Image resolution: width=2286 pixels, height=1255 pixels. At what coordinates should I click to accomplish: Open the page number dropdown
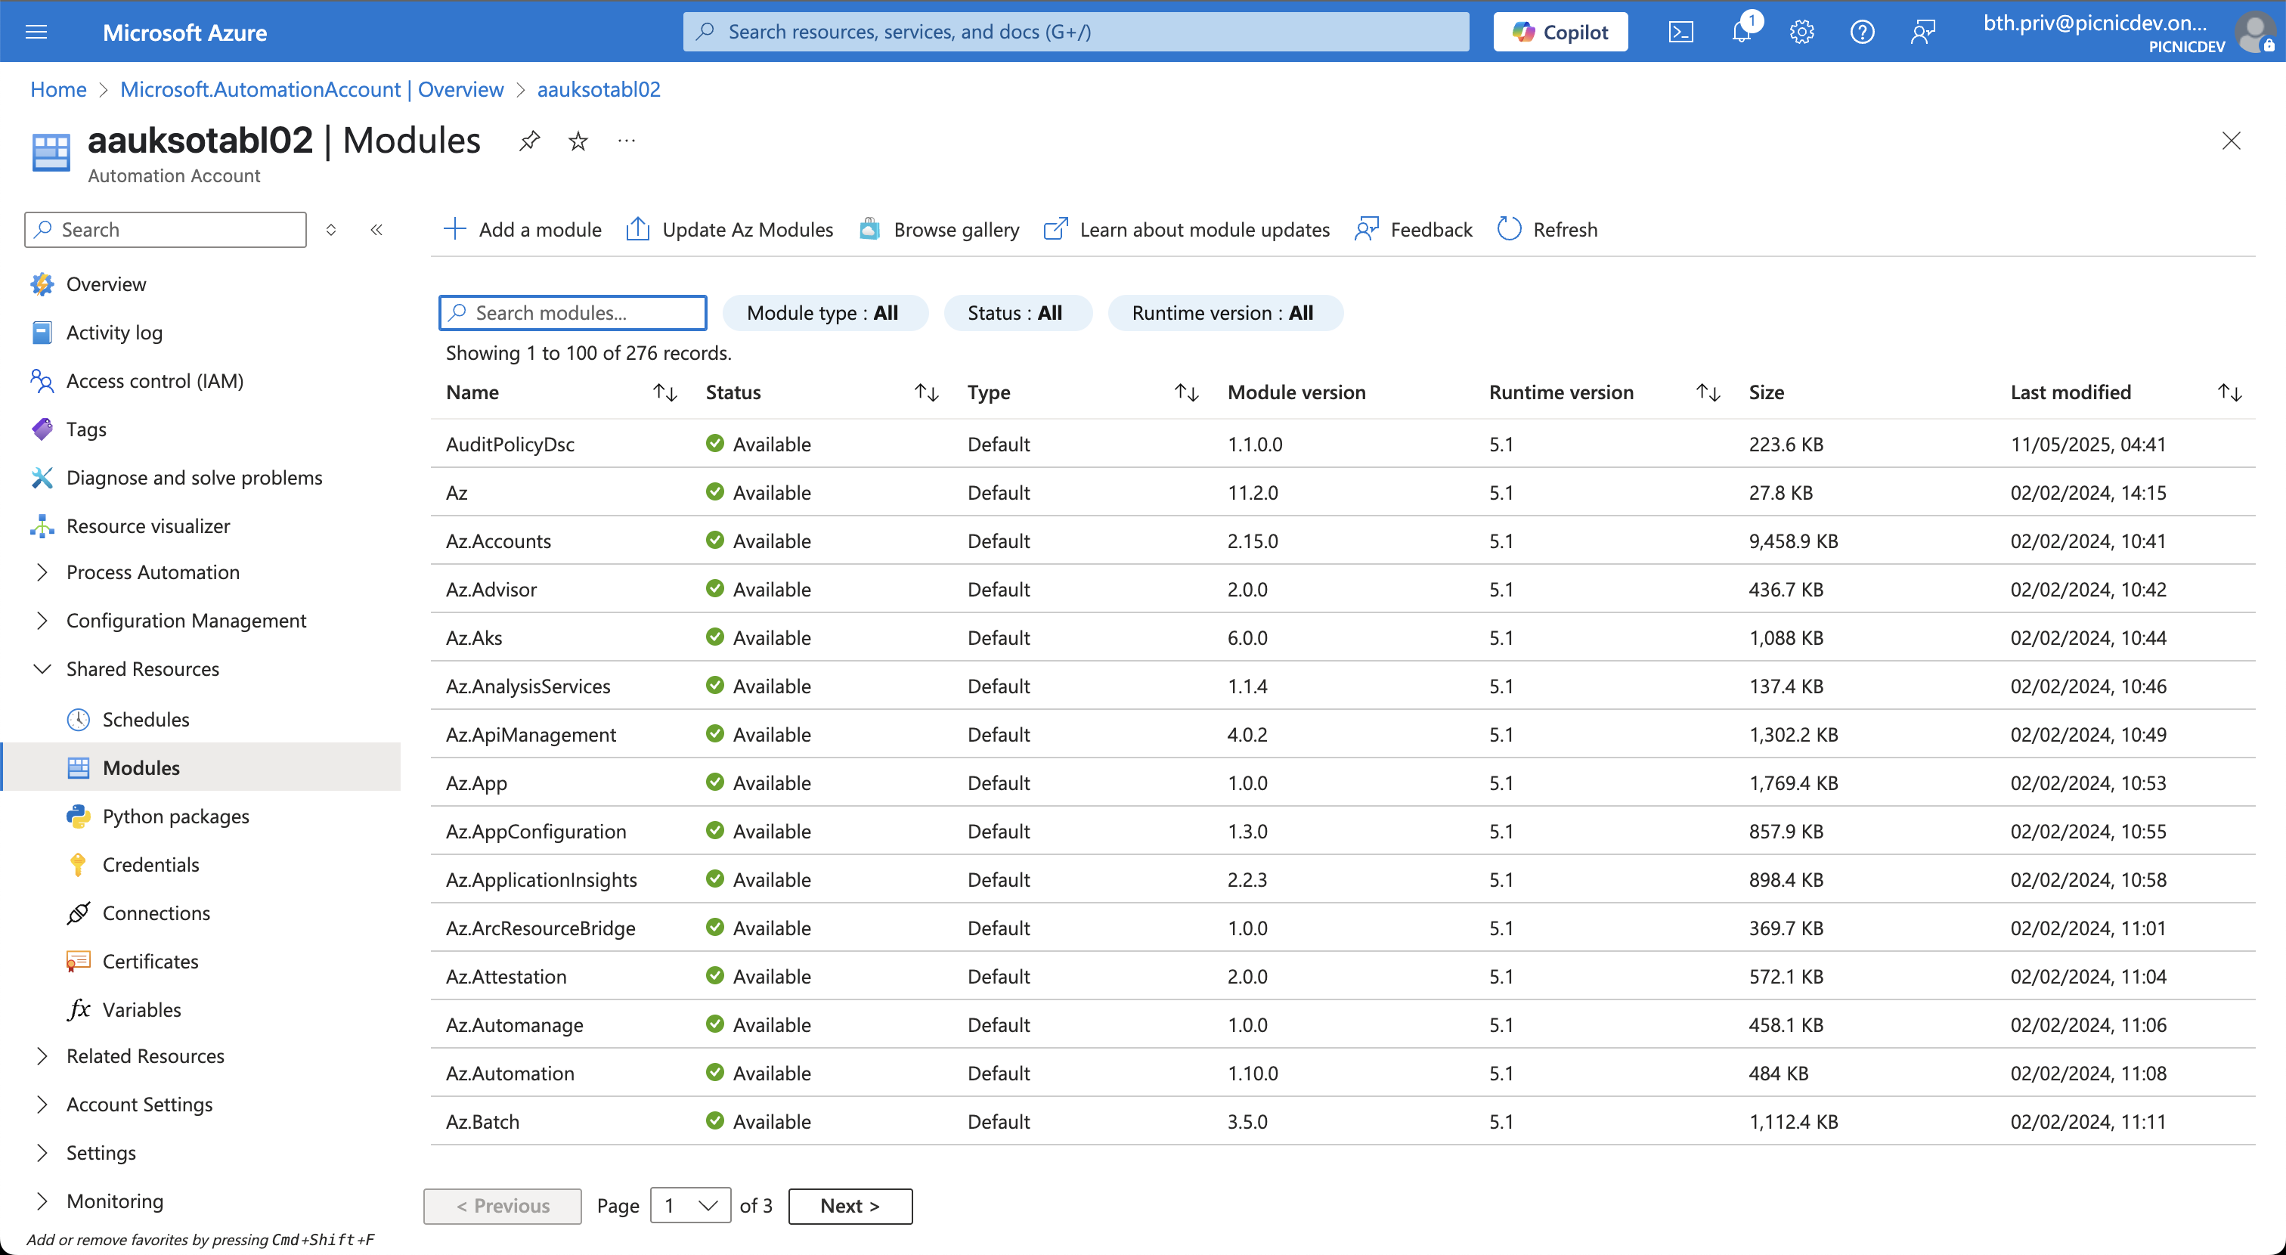pyautogui.click(x=690, y=1206)
